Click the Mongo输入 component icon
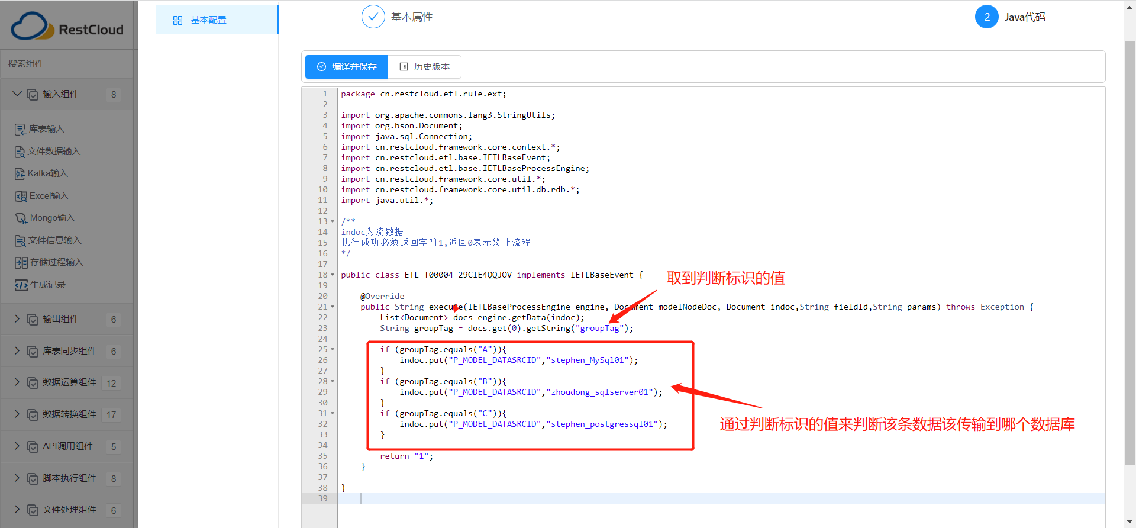1136x528 pixels. click(x=21, y=218)
